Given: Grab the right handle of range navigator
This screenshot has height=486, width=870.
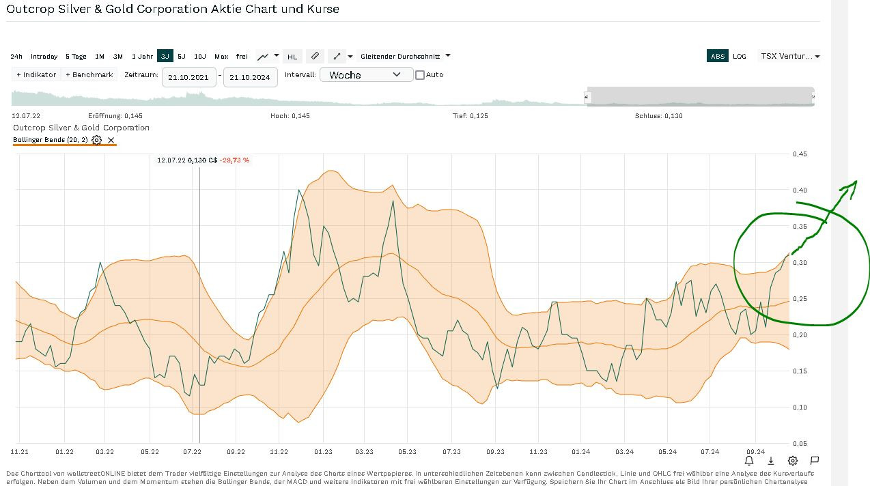Looking at the screenshot, I should pos(812,97).
